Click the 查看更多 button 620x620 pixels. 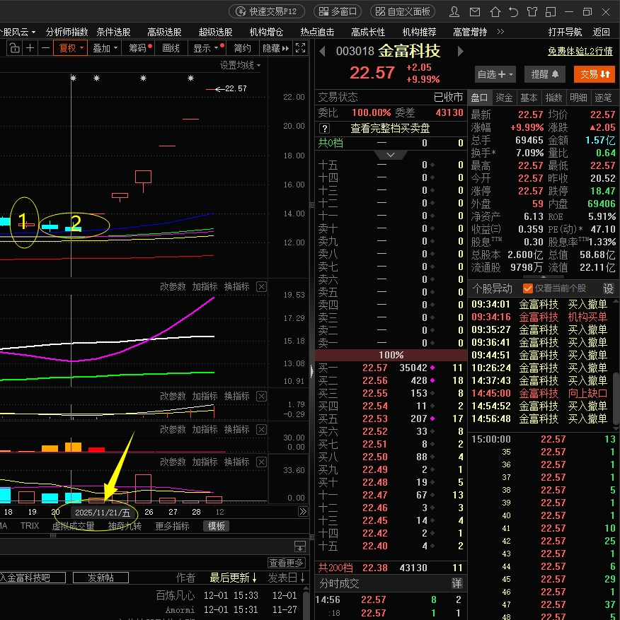(286, 562)
